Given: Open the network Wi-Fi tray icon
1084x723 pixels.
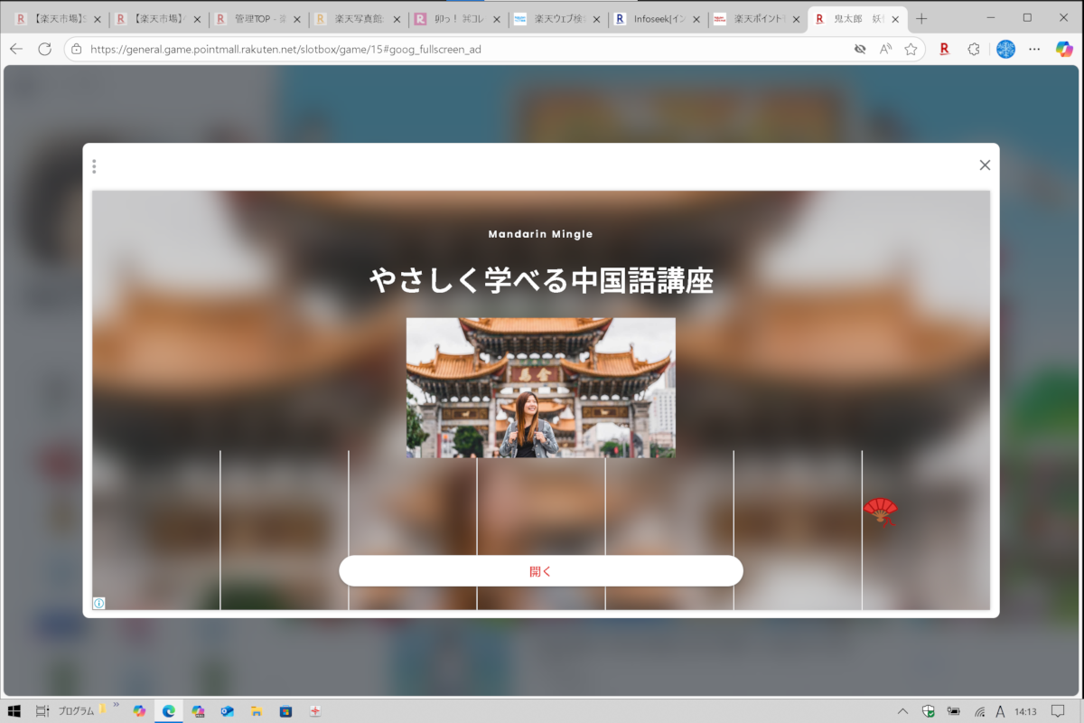Looking at the screenshot, I should pos(979,711).
